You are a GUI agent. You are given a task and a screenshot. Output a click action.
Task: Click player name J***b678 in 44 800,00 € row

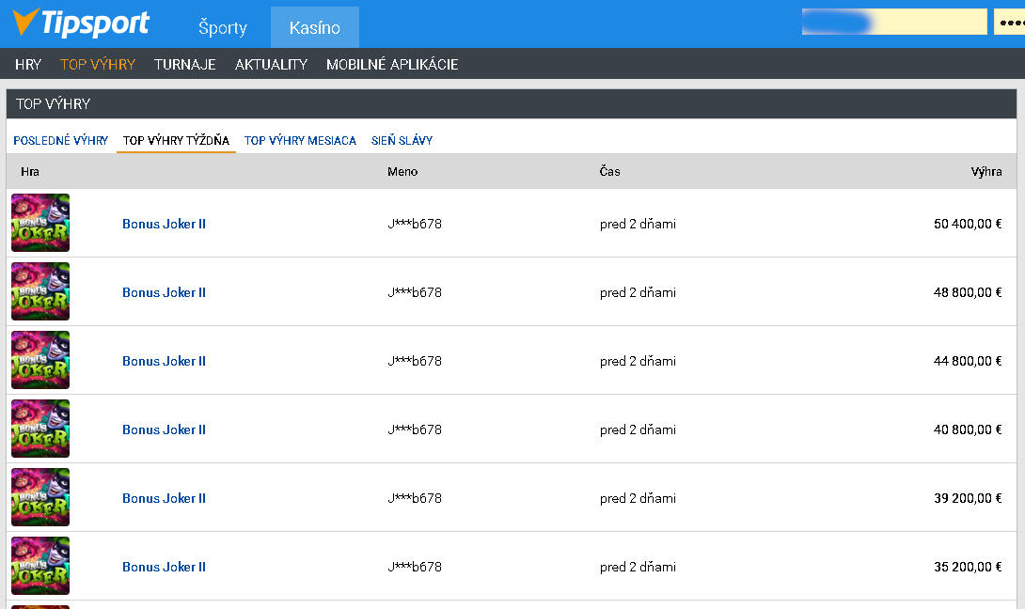click(x=415, y=361)
